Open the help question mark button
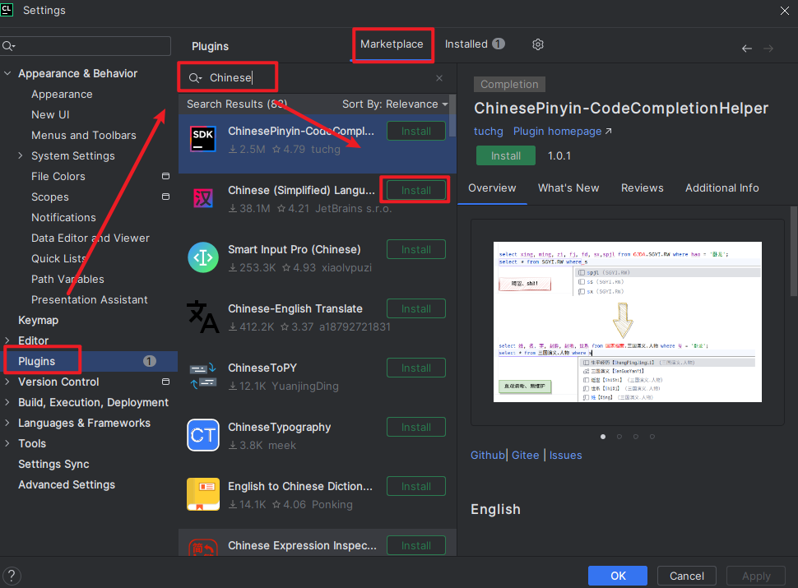The image size is (798, 588). (12, 576)
